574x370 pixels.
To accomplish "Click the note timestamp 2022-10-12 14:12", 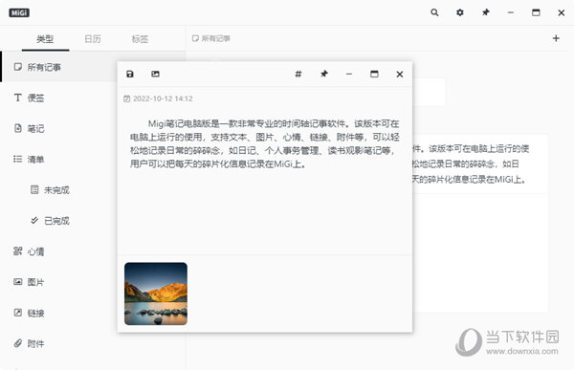I will 163,98.
